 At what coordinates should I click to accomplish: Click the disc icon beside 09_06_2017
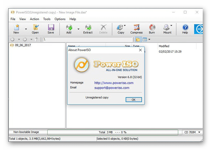pos(12,45)
